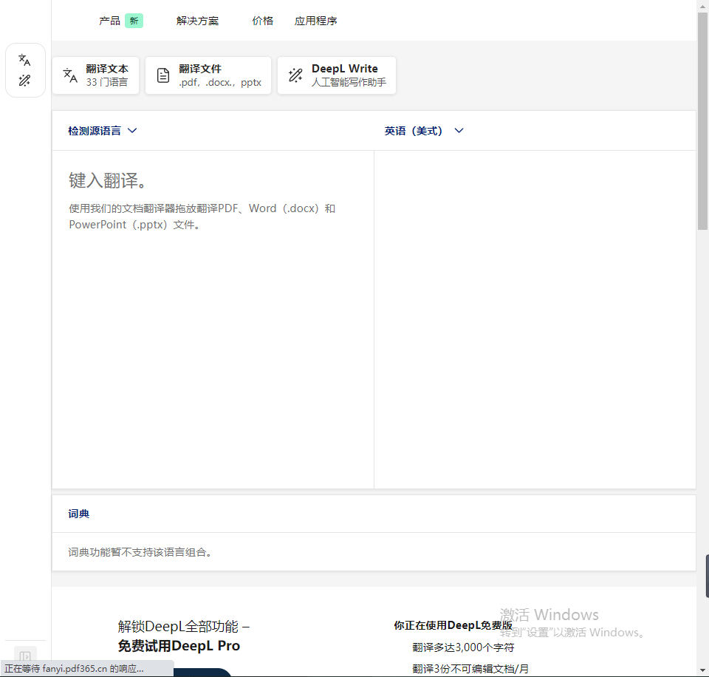Click chevron beside 检测源语言
The width and height of the screenshot is (709, 677).
click(132, 131)
